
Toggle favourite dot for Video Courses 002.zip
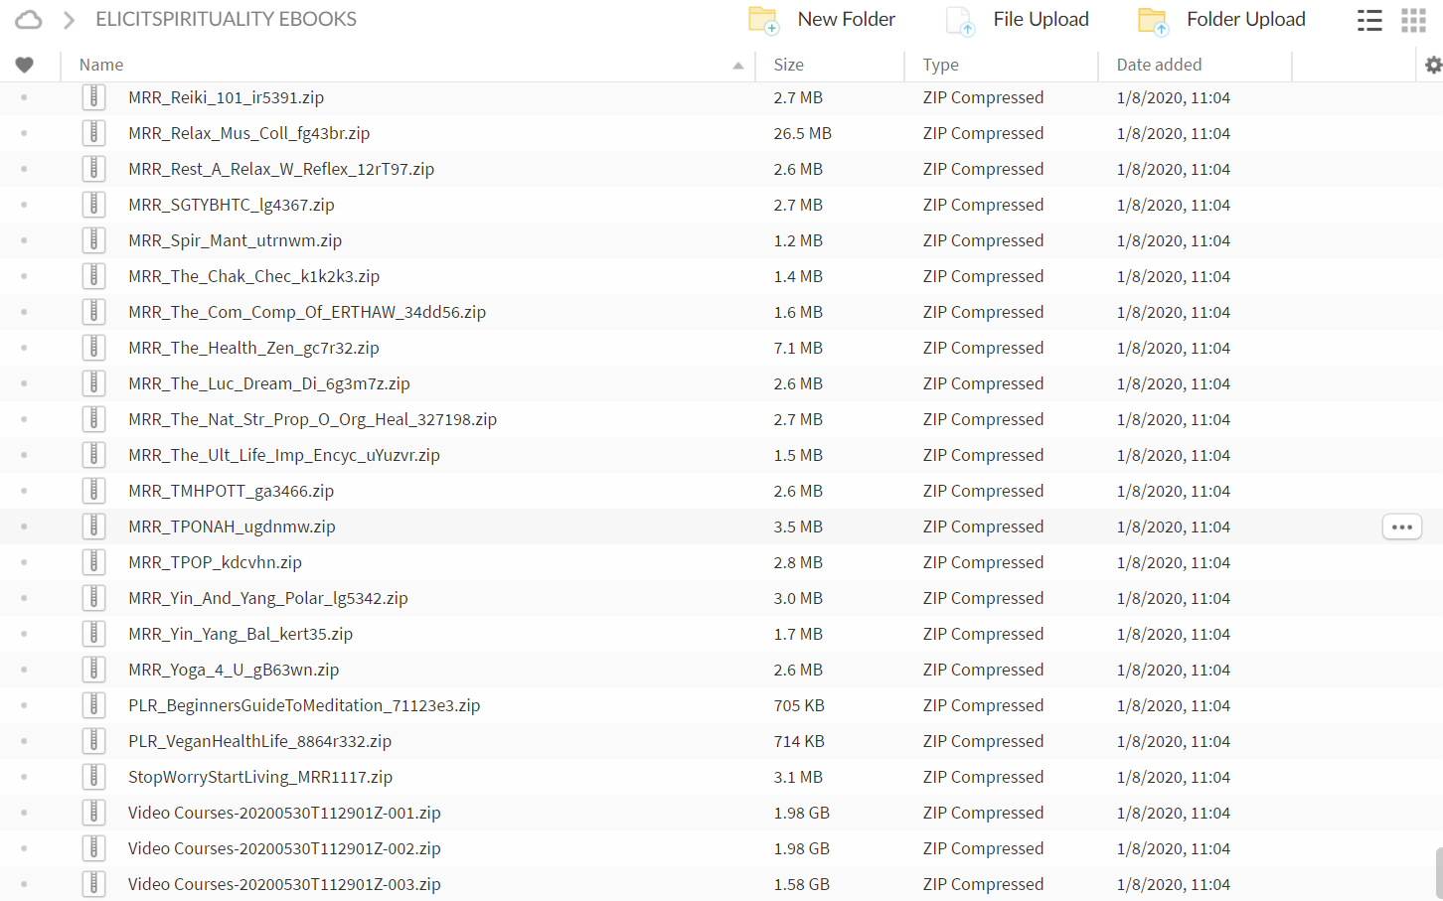(x=24, y=848)
